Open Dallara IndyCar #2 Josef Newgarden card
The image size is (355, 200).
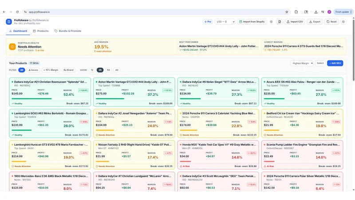point(134,124)
